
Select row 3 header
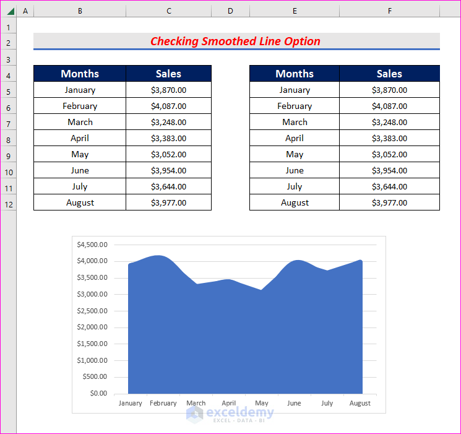[x=9, y=58]
